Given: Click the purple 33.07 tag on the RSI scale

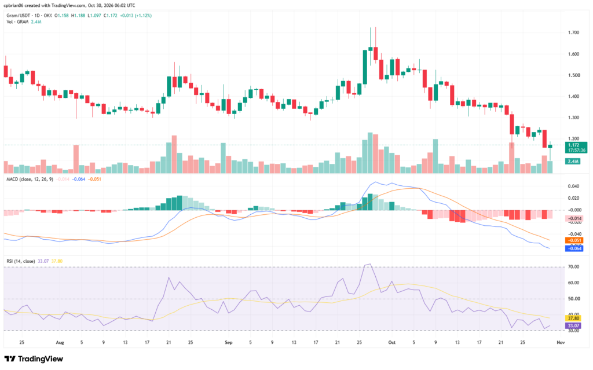Looking at the screenshot, I should [x=573, y=325].
